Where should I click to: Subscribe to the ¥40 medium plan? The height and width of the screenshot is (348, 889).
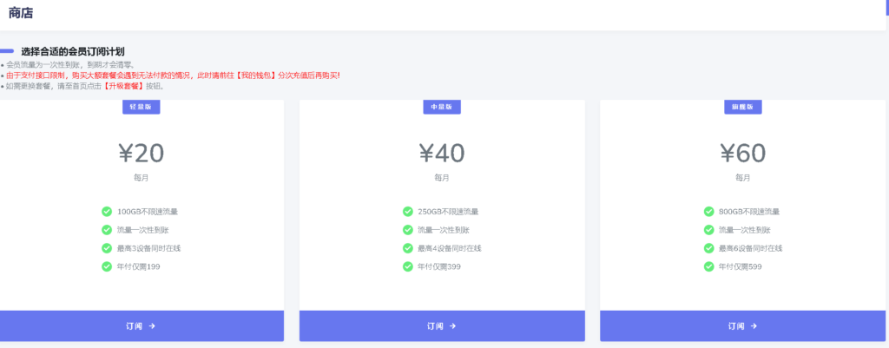point(442,326)
